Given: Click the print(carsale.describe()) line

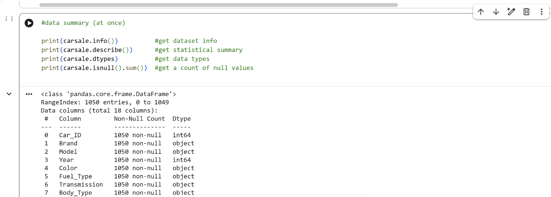Looking at the screenshot, I should 87,50.
